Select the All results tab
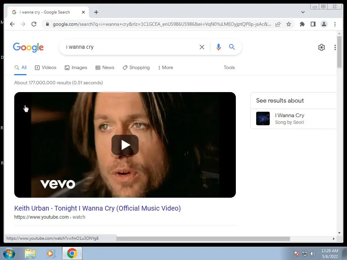This screenshot has height=260, width=347. [x=20, y=68]
